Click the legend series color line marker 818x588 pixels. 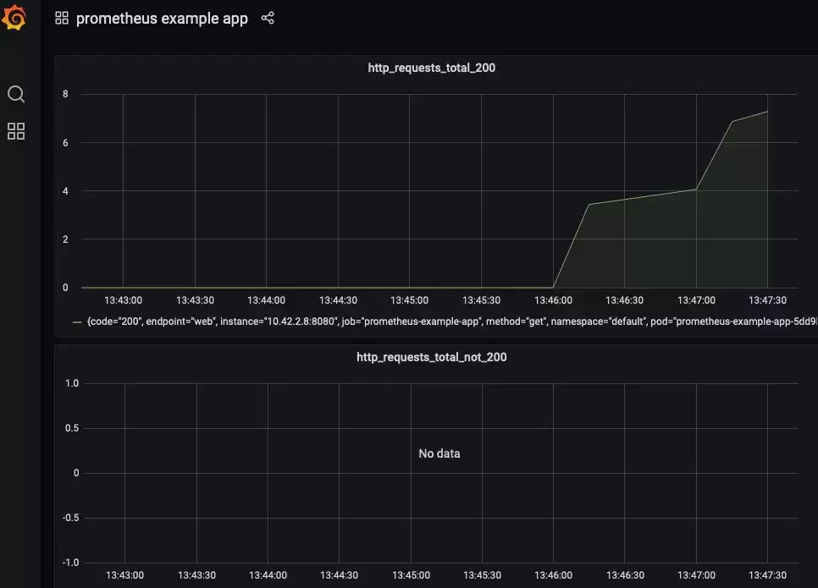pos(77,322)
